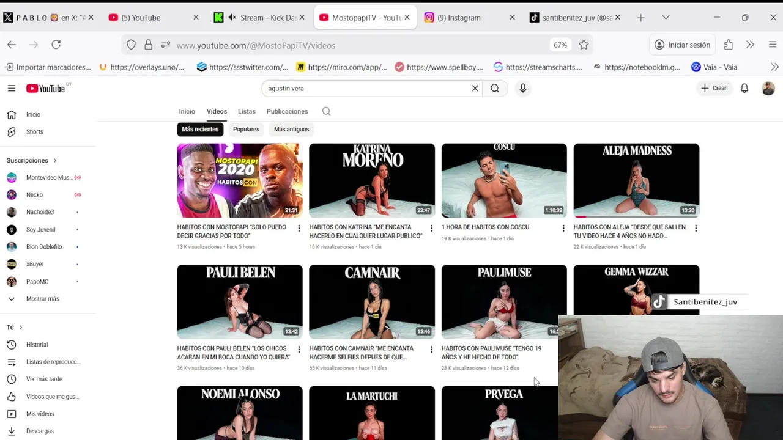Open the miro.com bookmark
The width and height of the screenshot is (783, 440).
point(341,67)
